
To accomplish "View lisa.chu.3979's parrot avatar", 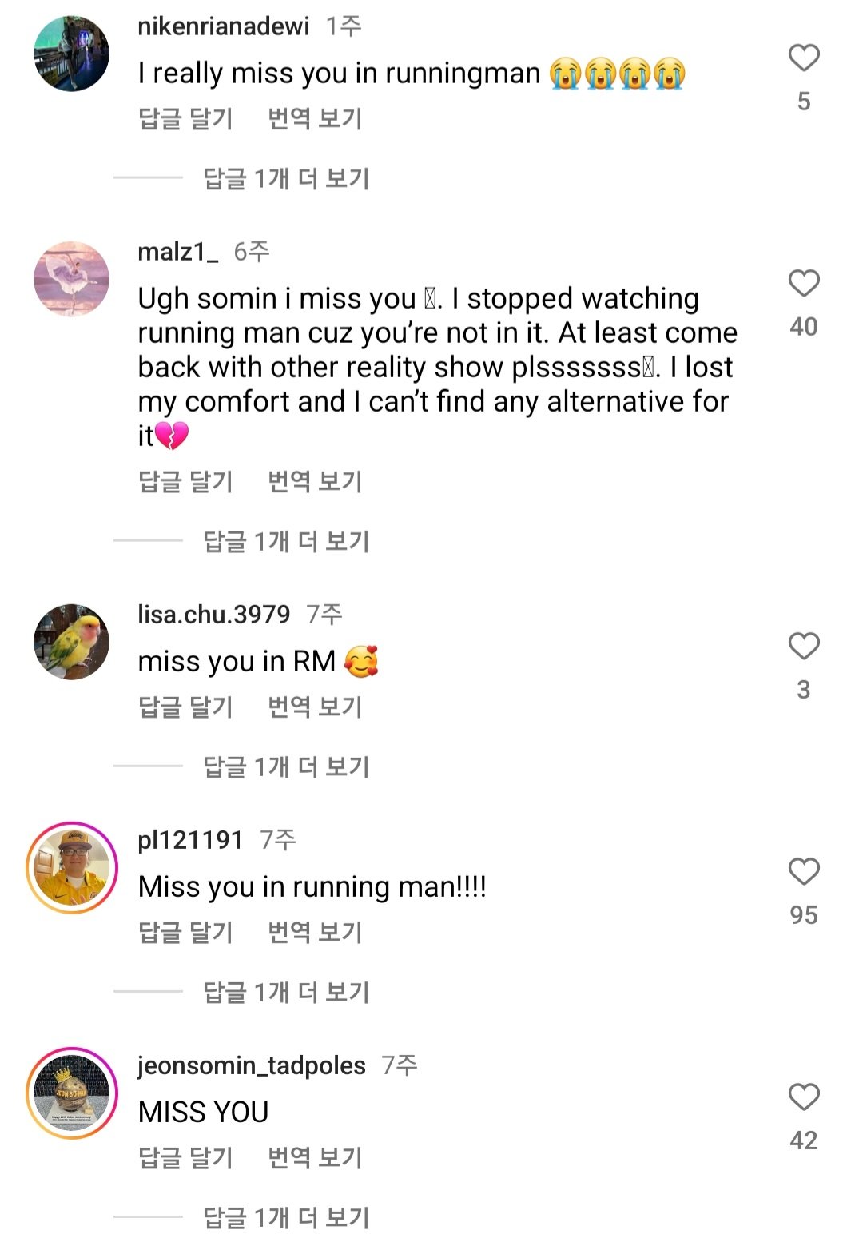I will pos(72,642).
